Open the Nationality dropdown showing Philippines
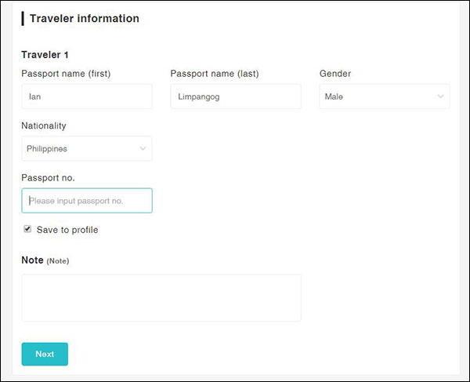The image size is (470, 382). (87, 148)
